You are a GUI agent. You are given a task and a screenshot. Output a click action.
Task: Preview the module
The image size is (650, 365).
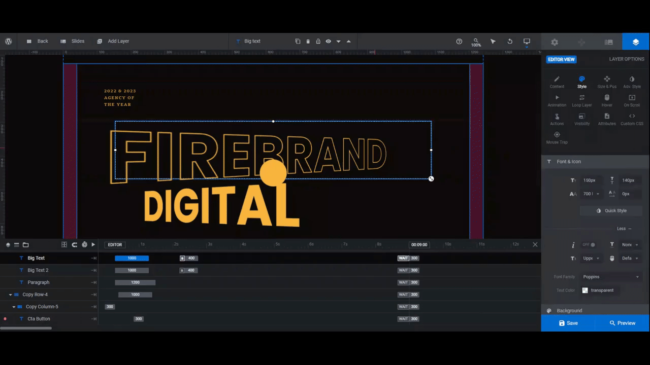tap(622, 323)
